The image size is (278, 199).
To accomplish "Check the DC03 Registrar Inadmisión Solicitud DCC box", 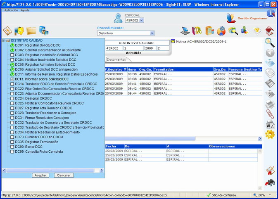I will pyautogui.click(x=12, y=55).
